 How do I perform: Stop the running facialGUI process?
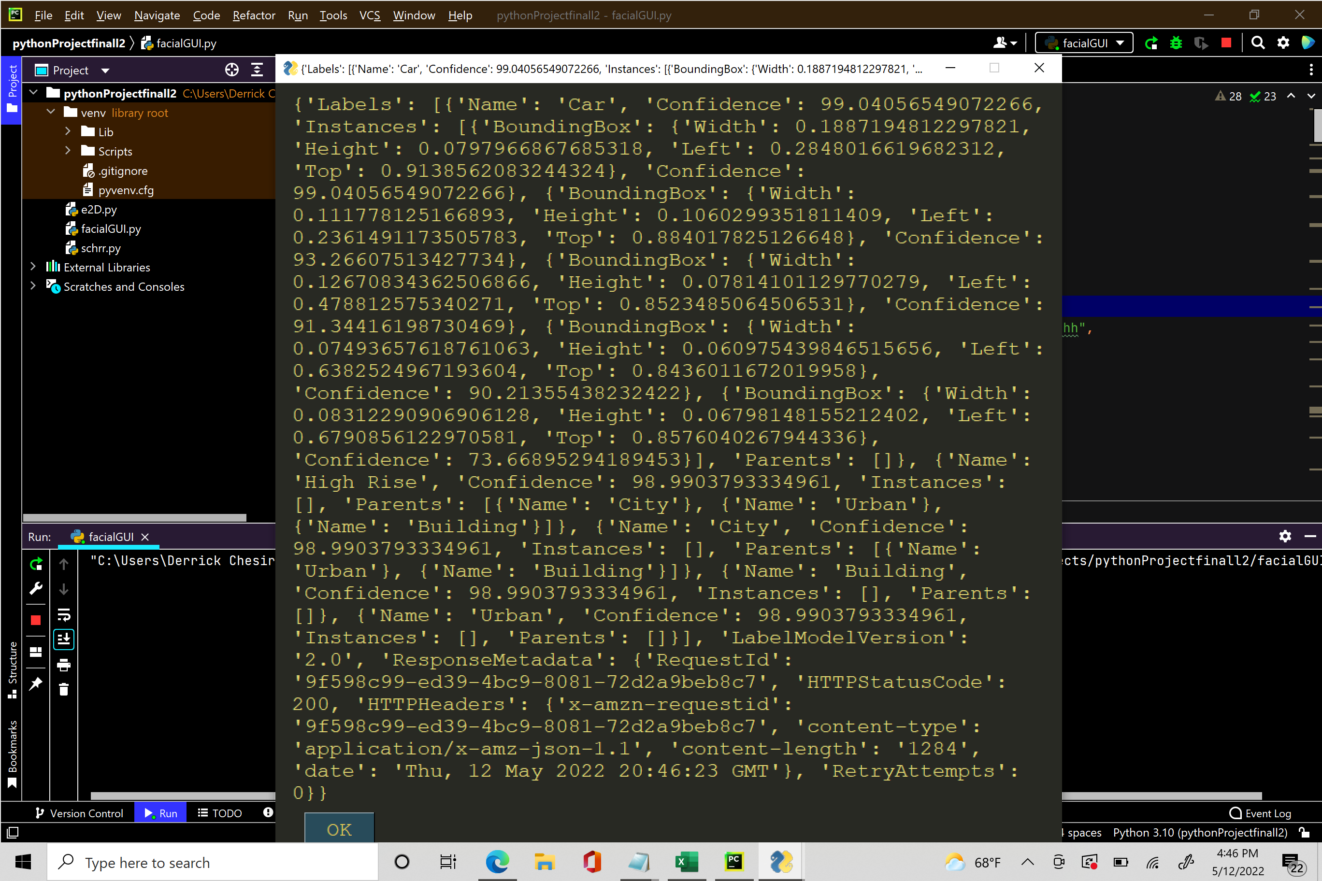click(1226, 43)
